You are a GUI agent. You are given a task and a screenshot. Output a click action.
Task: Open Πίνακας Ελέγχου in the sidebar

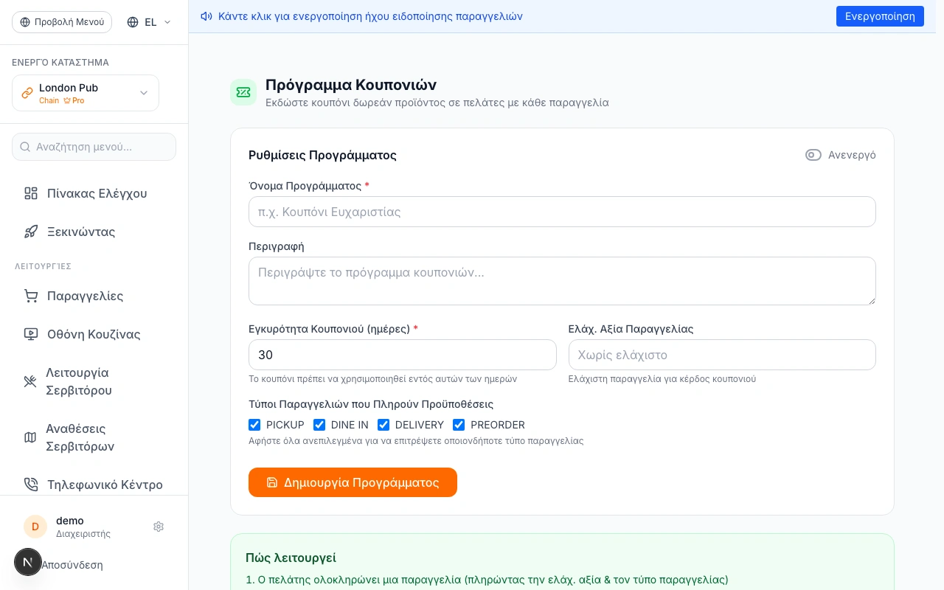[94, 193]
